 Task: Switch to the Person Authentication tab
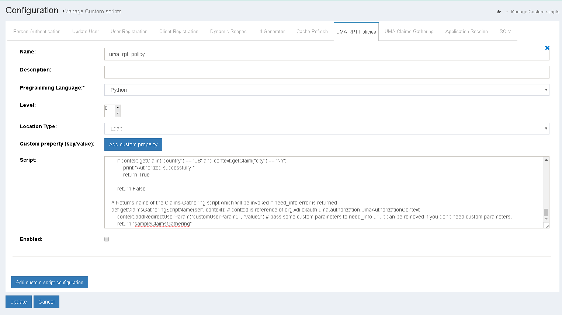[x=37, y=31]
